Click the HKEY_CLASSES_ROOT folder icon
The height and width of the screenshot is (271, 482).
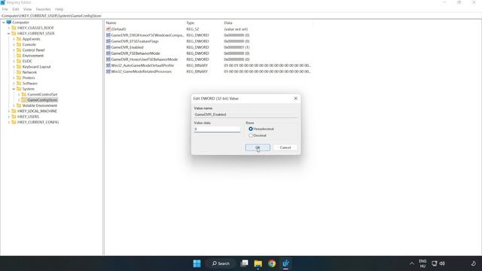pos(14,28)
